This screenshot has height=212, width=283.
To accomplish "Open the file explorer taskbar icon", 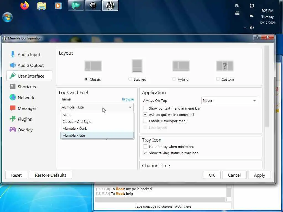I will [x=41, y=6].
